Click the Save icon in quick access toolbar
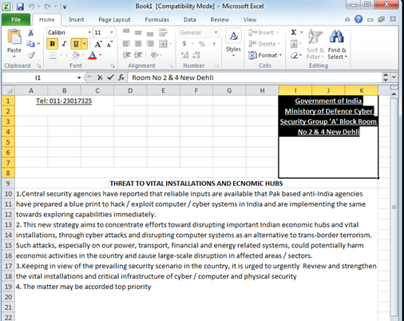Viewport: 404px width, 321px height. coord(20,6)
